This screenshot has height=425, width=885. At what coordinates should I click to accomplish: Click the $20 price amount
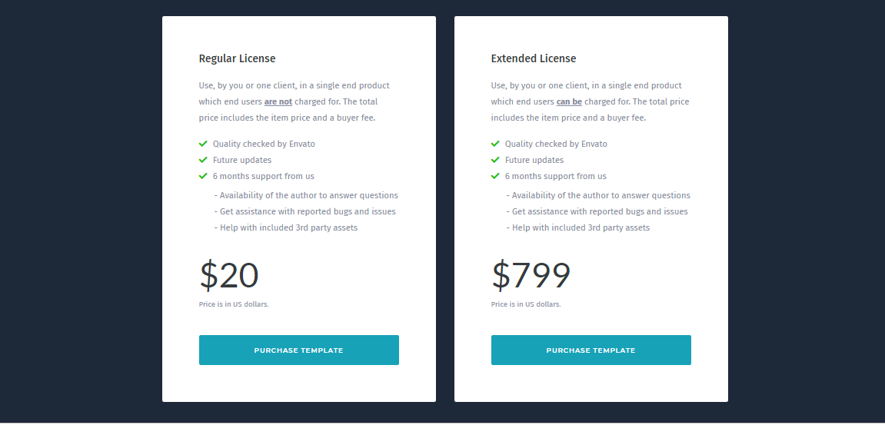pos(229,276)
